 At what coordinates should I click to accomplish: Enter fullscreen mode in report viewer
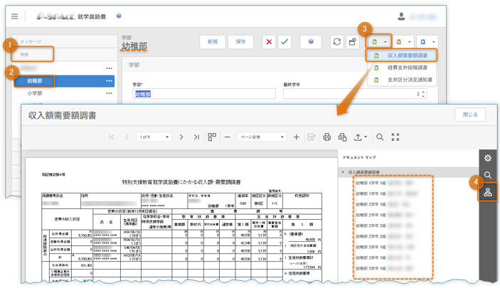(x=395, y=137)
